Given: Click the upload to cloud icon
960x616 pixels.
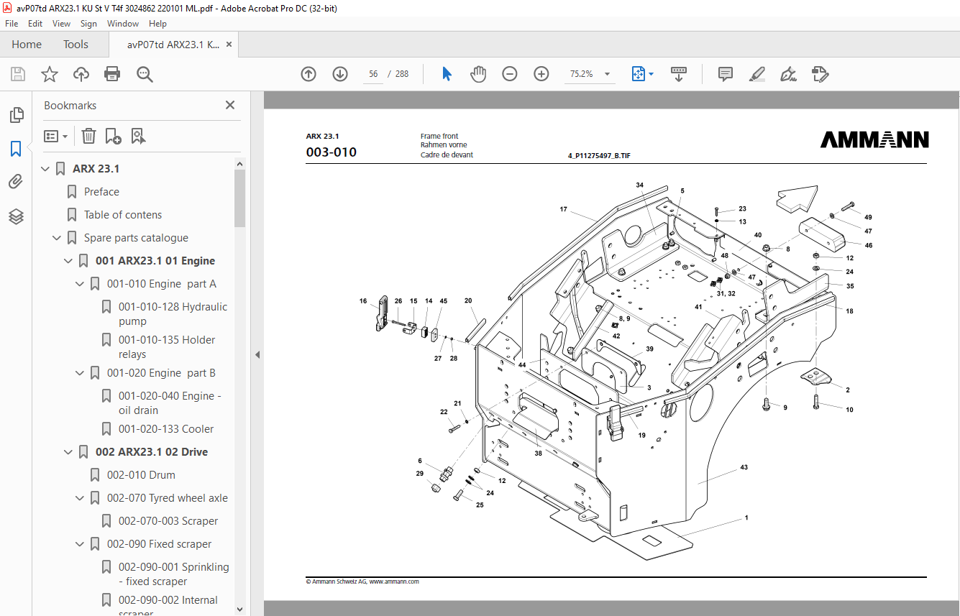Looking at the screenshot, I should [x=81, y=74].
